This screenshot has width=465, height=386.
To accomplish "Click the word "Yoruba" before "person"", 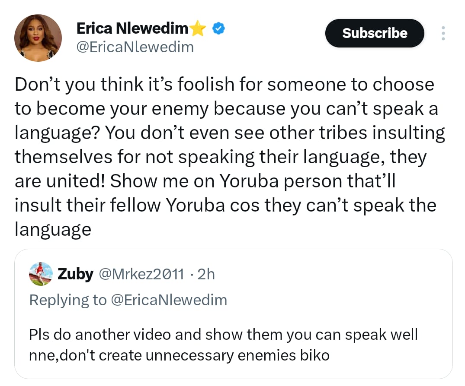I will [247, 181].
